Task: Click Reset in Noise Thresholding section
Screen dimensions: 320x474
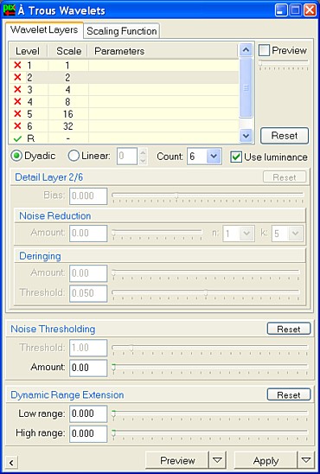Action: click(289, 329)
